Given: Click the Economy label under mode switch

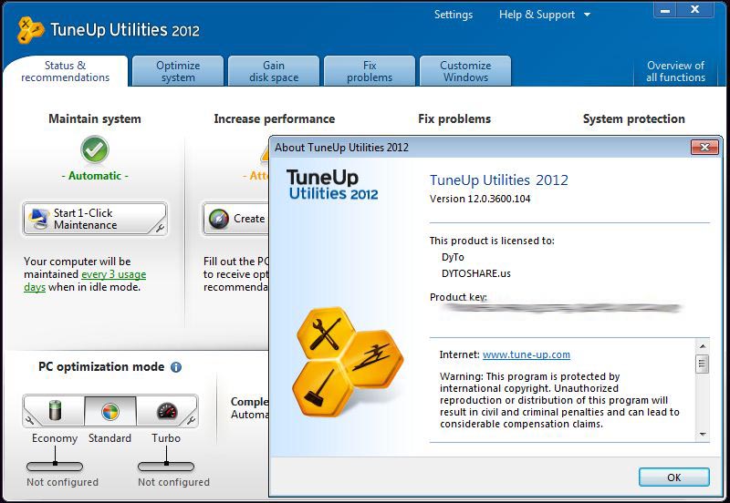Looking at the screenshot, I should 55,438.
